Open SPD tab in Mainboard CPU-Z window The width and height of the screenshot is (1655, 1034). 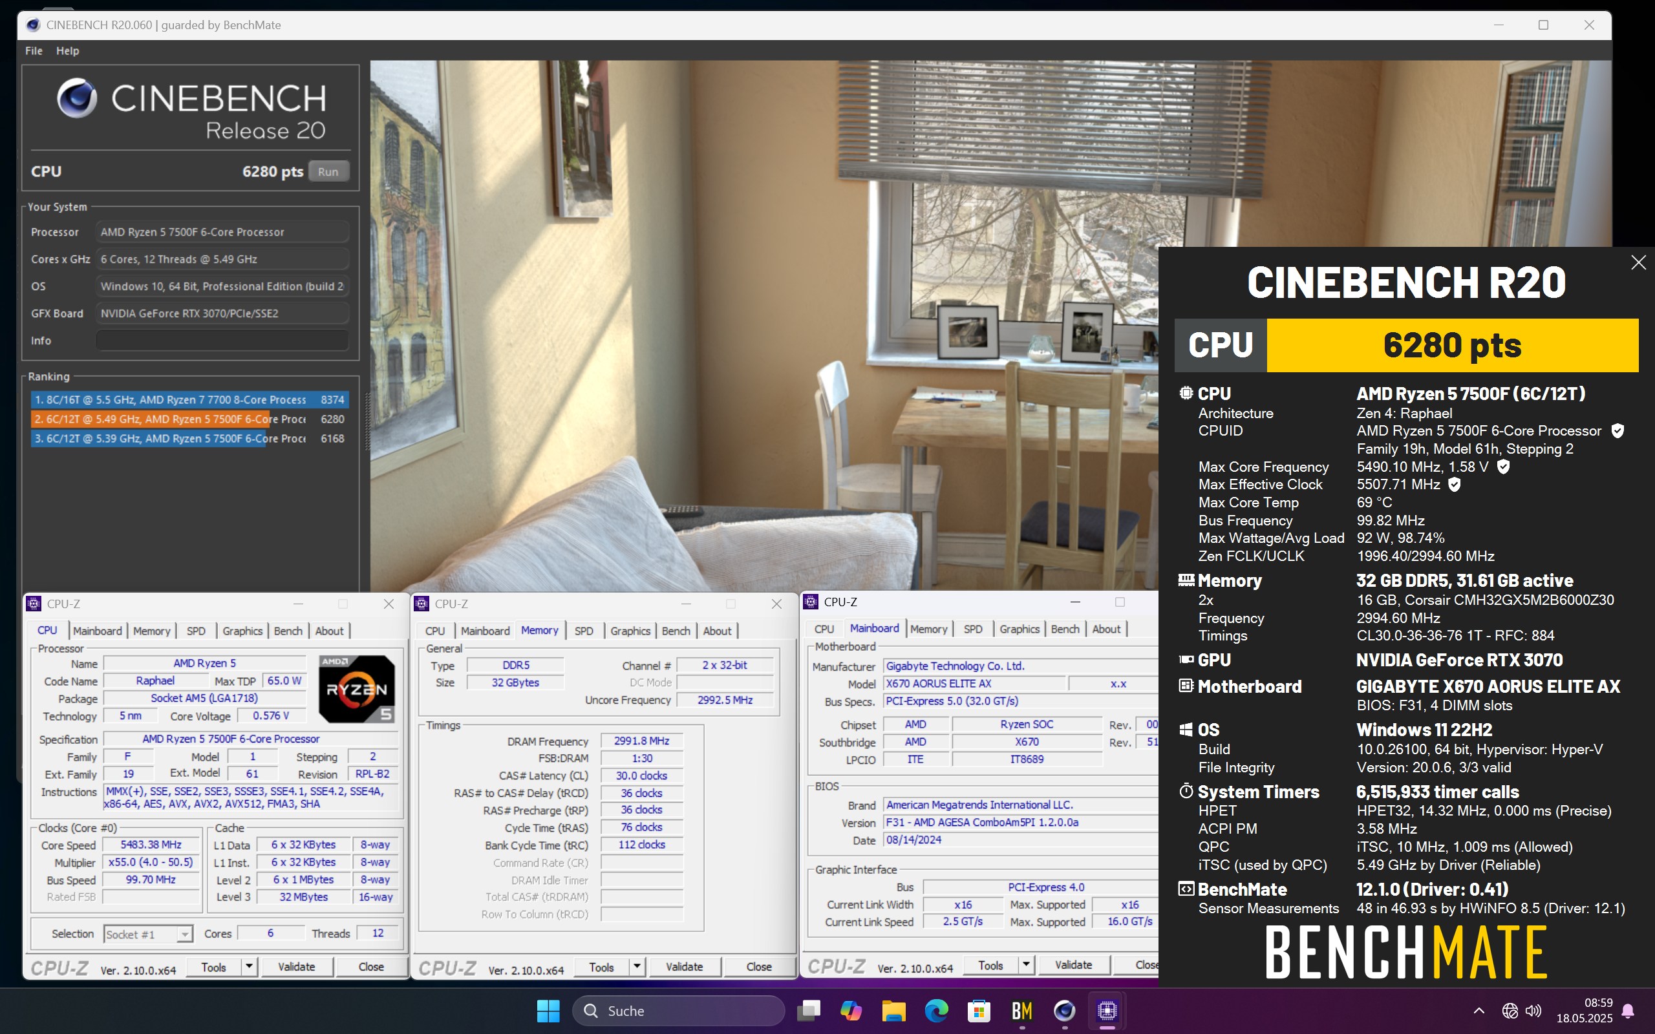coord(972,629)
